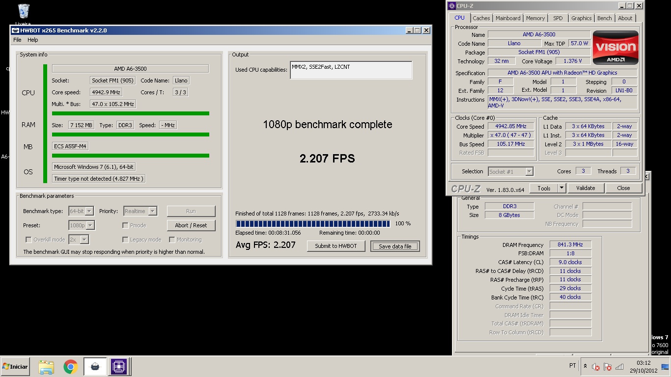671x377 pixels.
Task: Click the Code Name Llano value in CPU-Z
Action: pyautogui.click(x=514, y=43)
